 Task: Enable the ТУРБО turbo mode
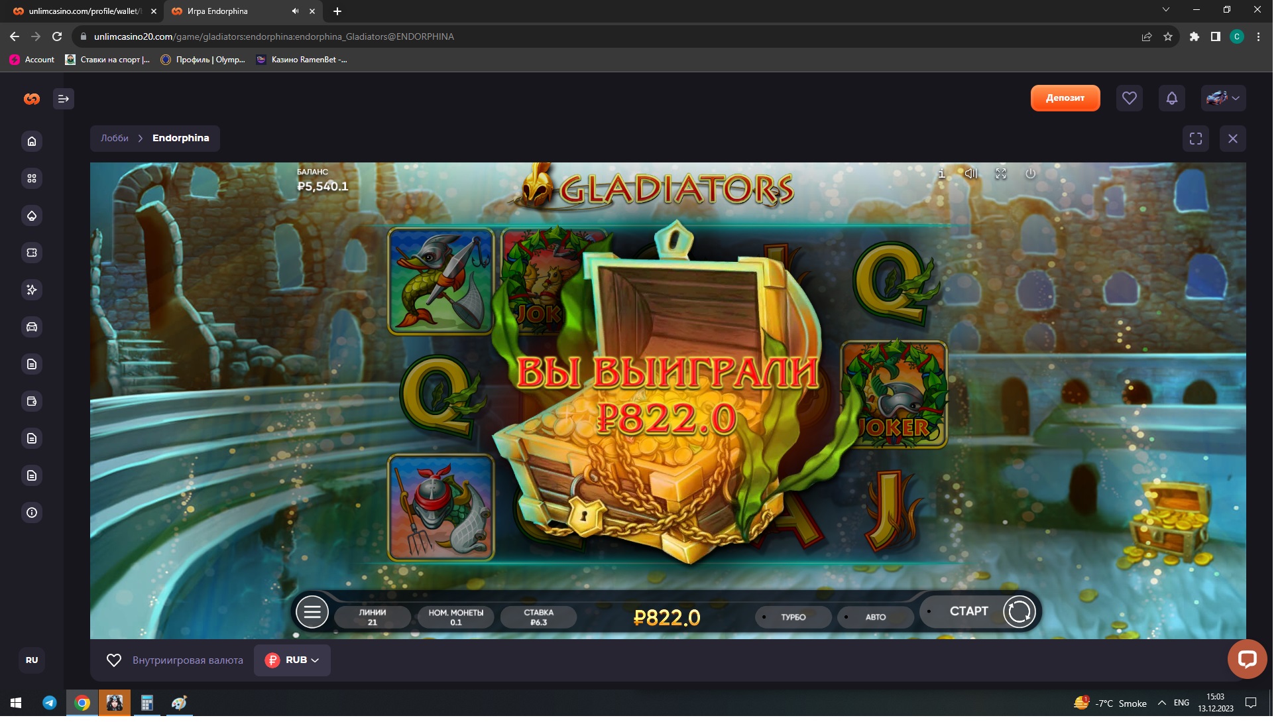pyautogui.click(x=793, y=617)
